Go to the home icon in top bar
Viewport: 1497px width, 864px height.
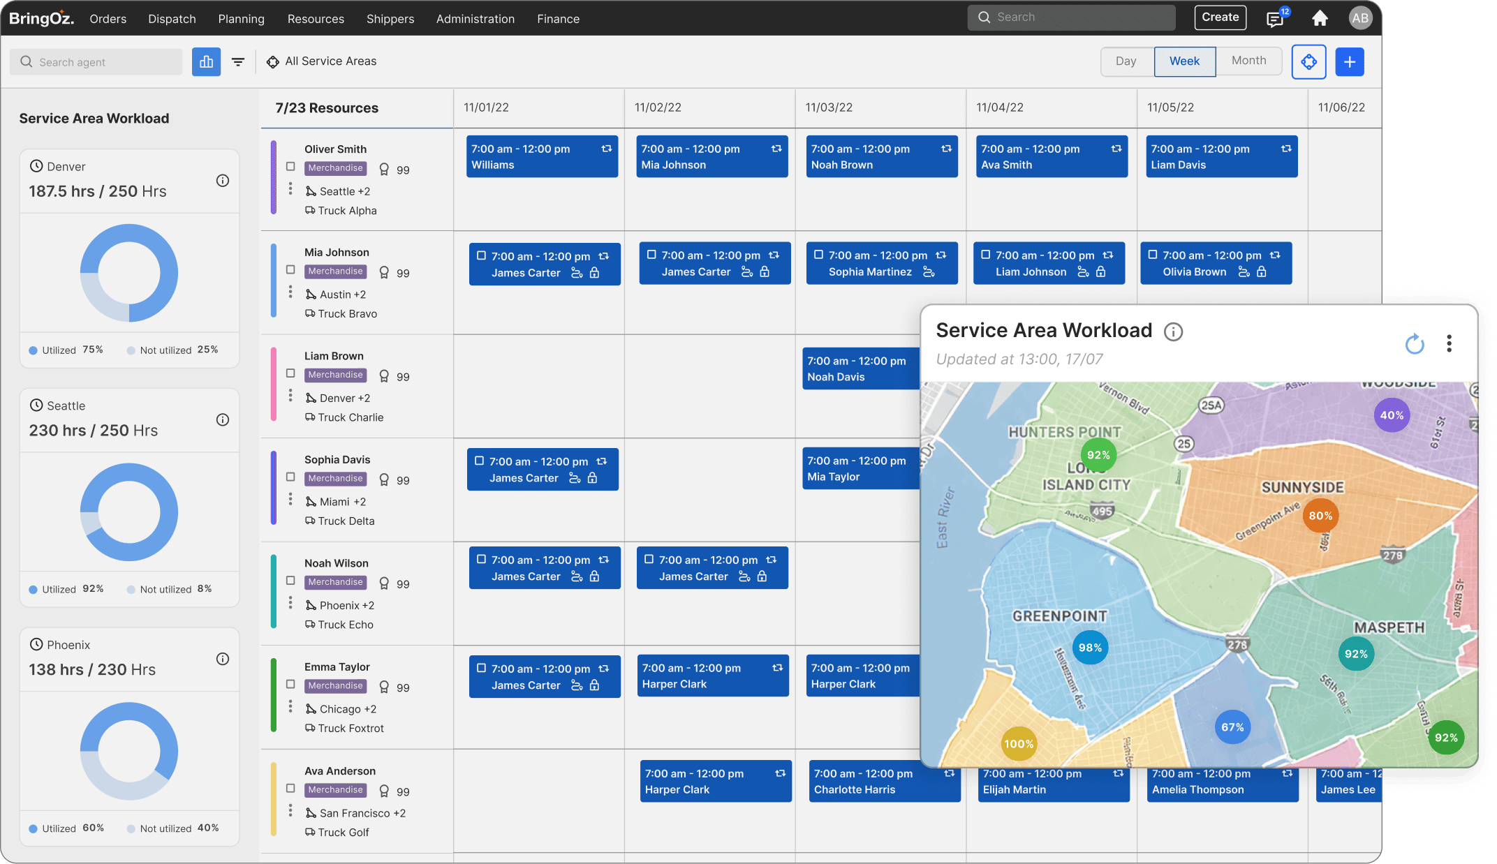(1320, 18)
